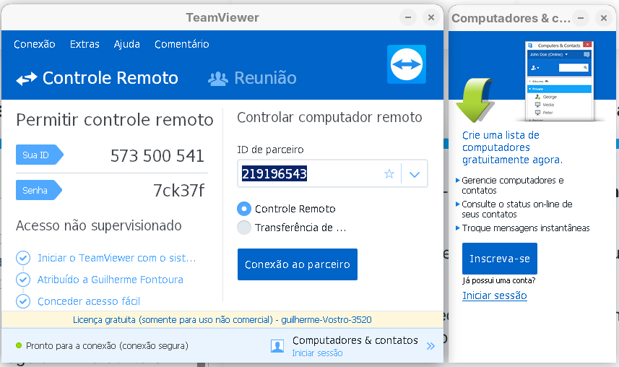Click the Pronto para a conexão status text

(x=107, y=345)
